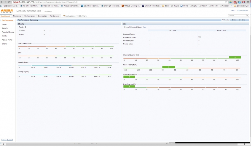Open the 'show vpls connectio...' bookmark
Image resolution: width=252 pixels, height=147 pixels.
click(111, 6)
